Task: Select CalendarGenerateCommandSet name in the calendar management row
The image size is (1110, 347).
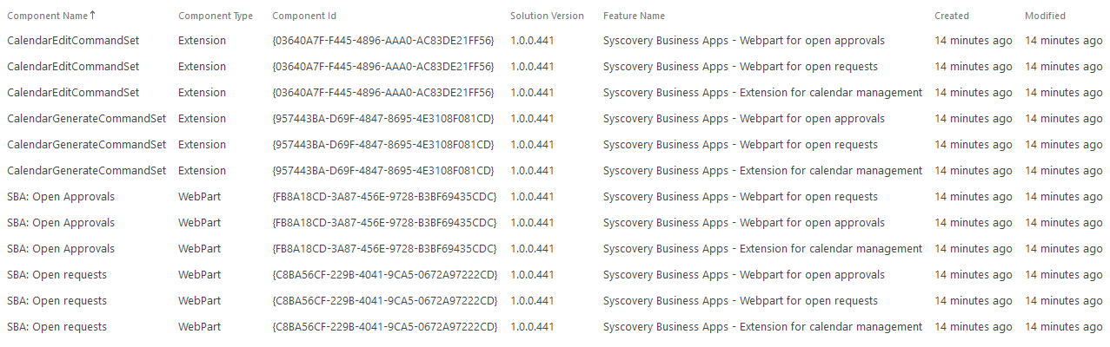Action: tap(87, 171)
